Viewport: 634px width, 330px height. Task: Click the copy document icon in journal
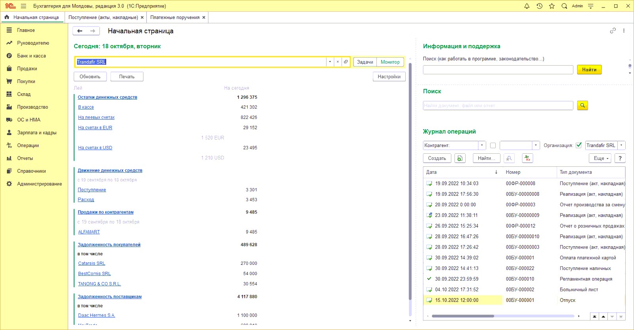click(x=460, y=158)
